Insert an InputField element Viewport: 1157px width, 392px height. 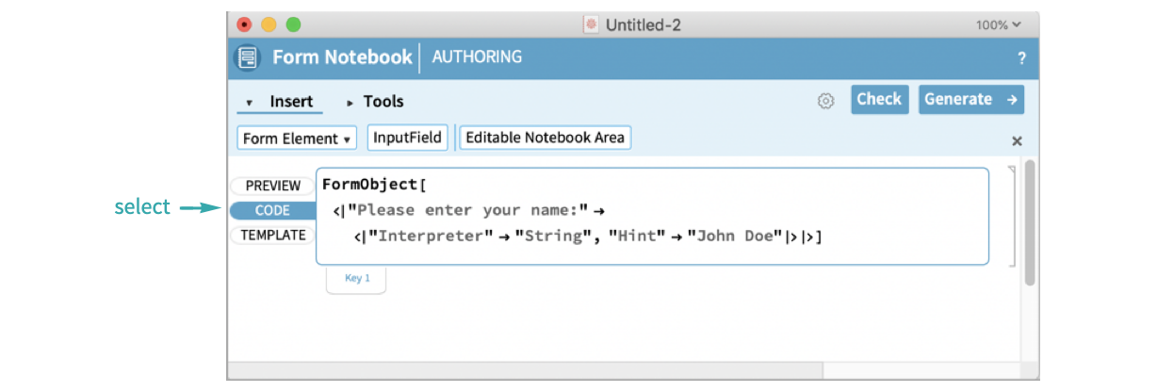pyautogui.click(x=407, y=138)
